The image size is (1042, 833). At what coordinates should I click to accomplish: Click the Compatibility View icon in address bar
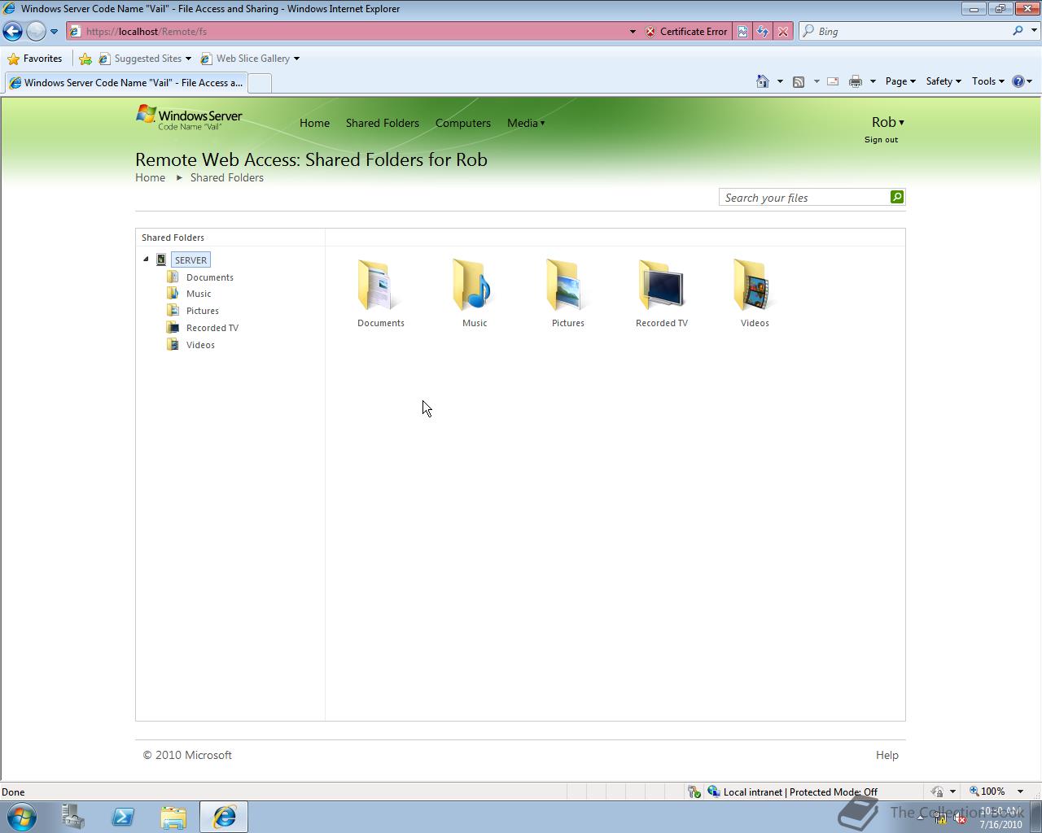(x=742, y=32)
